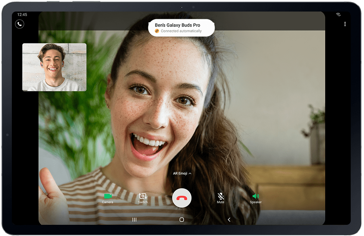Open Ben's Galaxy Buds Pro notification
This screenshot has width=364, height=236.
click(181, 28)
